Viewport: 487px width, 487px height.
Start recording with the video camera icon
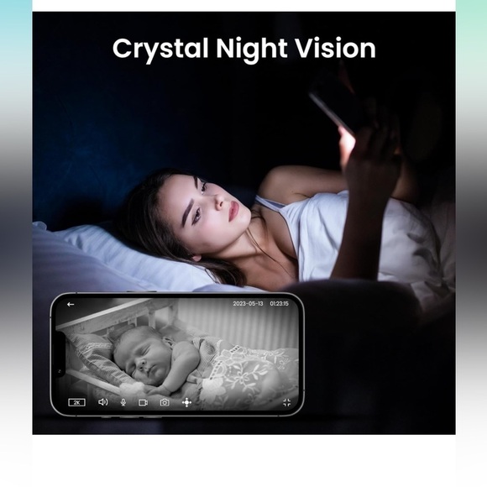(144, 402)
